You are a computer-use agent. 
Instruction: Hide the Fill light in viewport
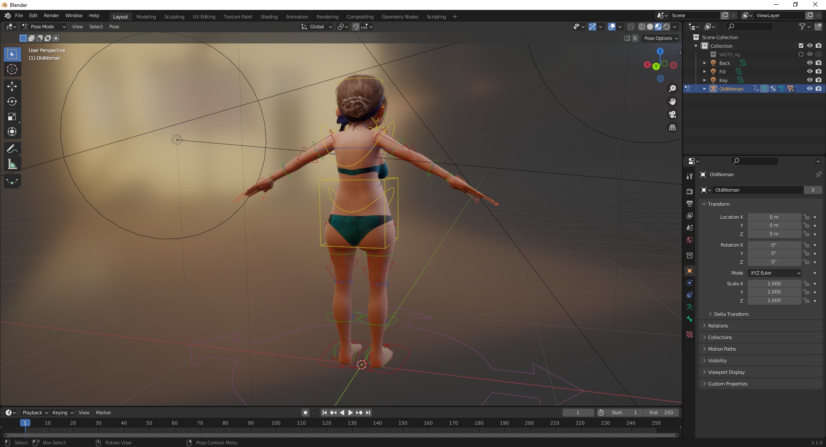click(810, 71)
